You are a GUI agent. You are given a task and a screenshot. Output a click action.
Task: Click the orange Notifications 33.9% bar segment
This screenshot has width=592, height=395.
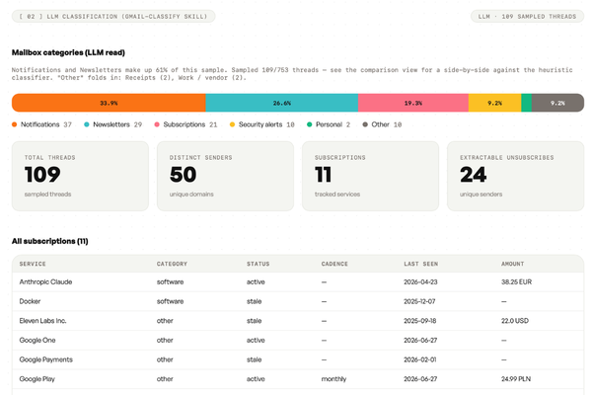click(x=109, y=103)
